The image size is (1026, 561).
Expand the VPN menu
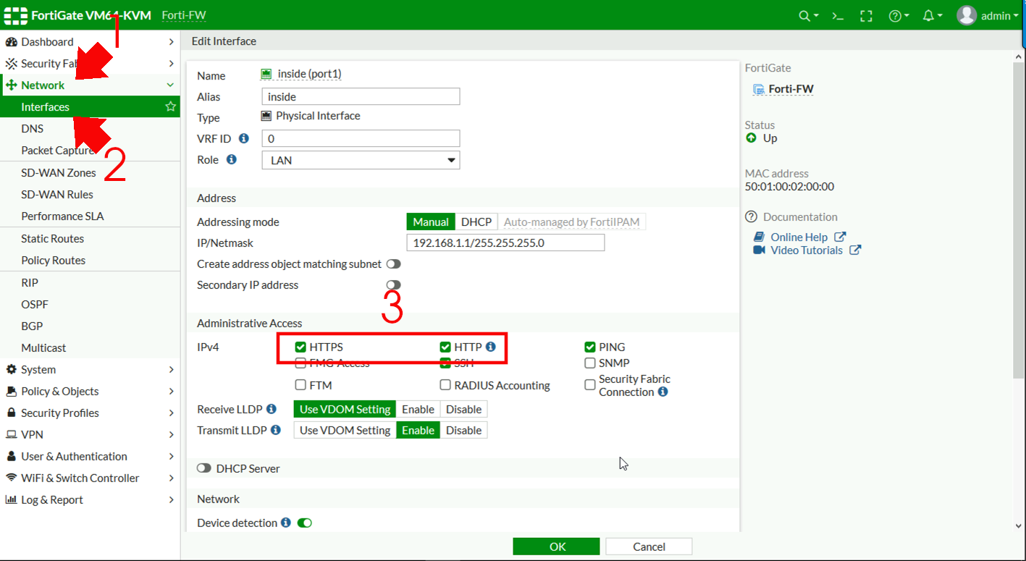(90, 434)
